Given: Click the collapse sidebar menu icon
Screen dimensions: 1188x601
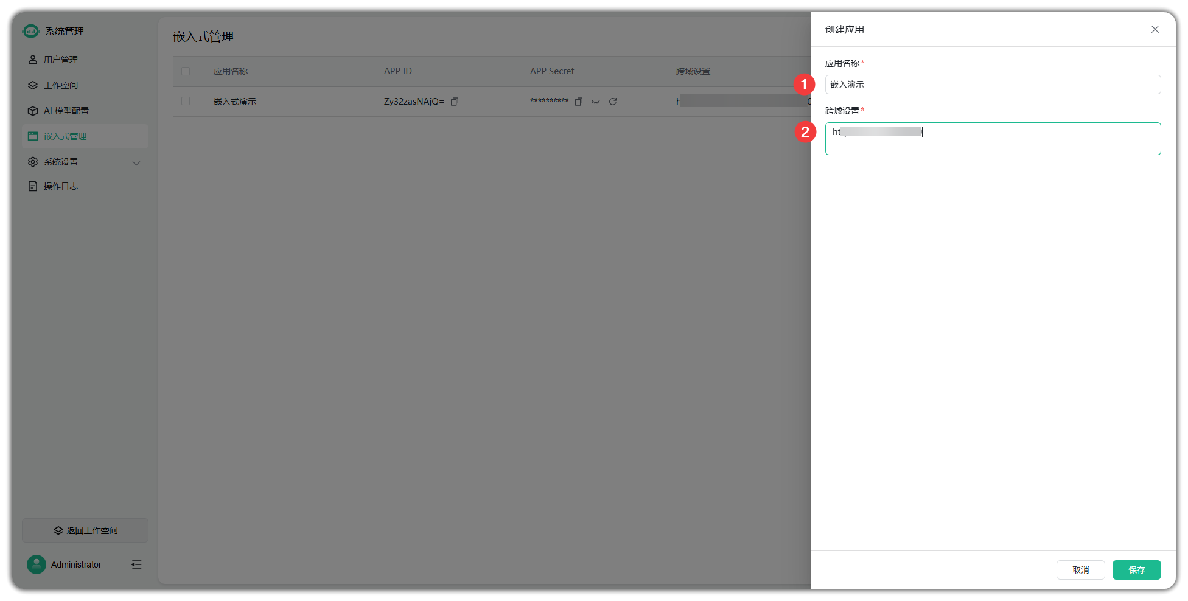Looking at the screenshot, I should pos(136,565).
